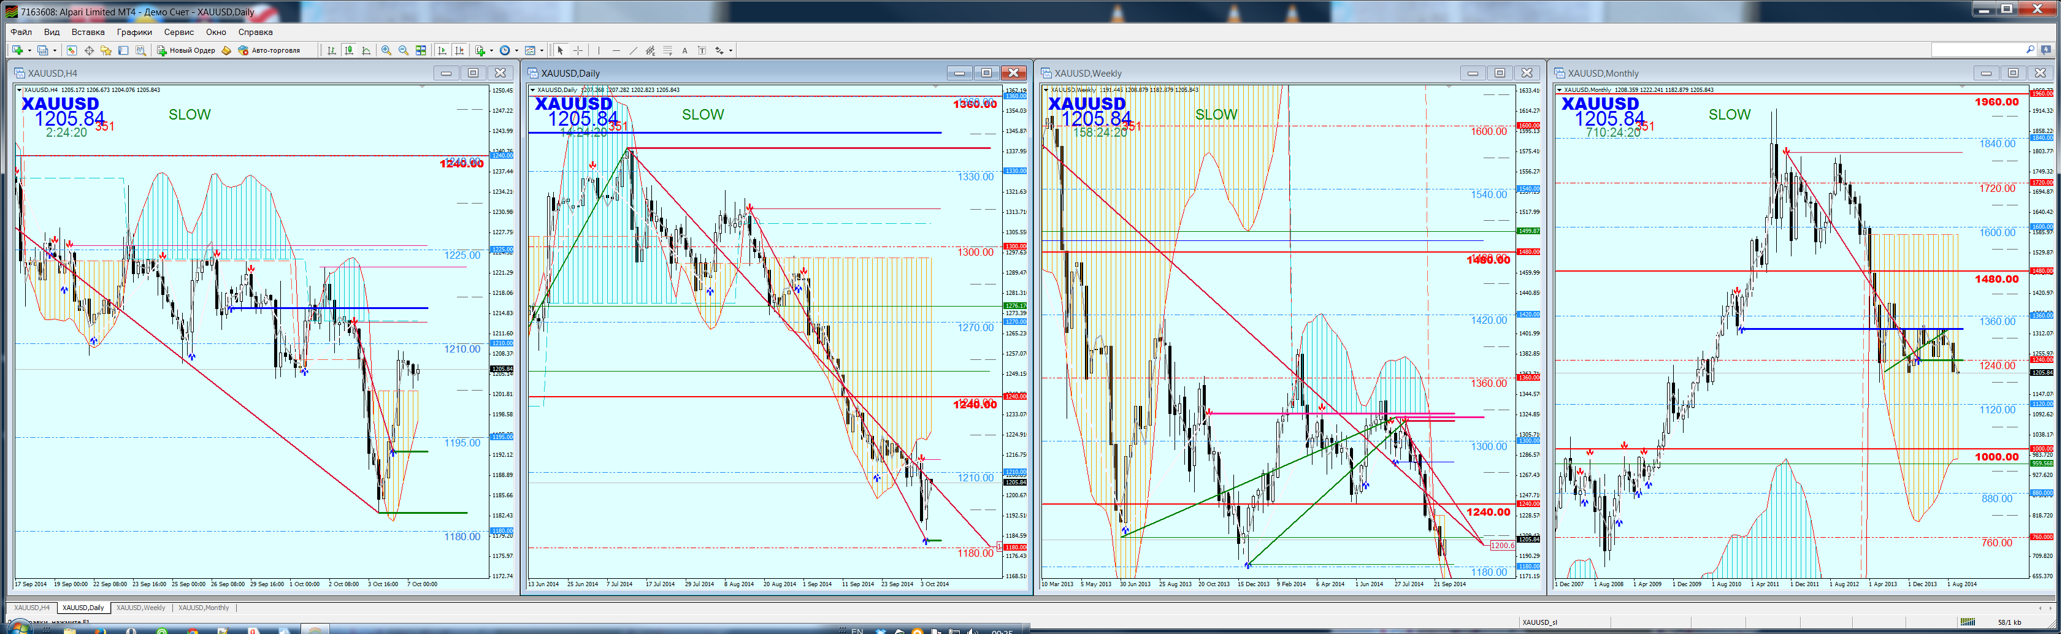Open the indicators list icon
Image resolution: width=2062 pixels, height=634 pixels.
480,50
